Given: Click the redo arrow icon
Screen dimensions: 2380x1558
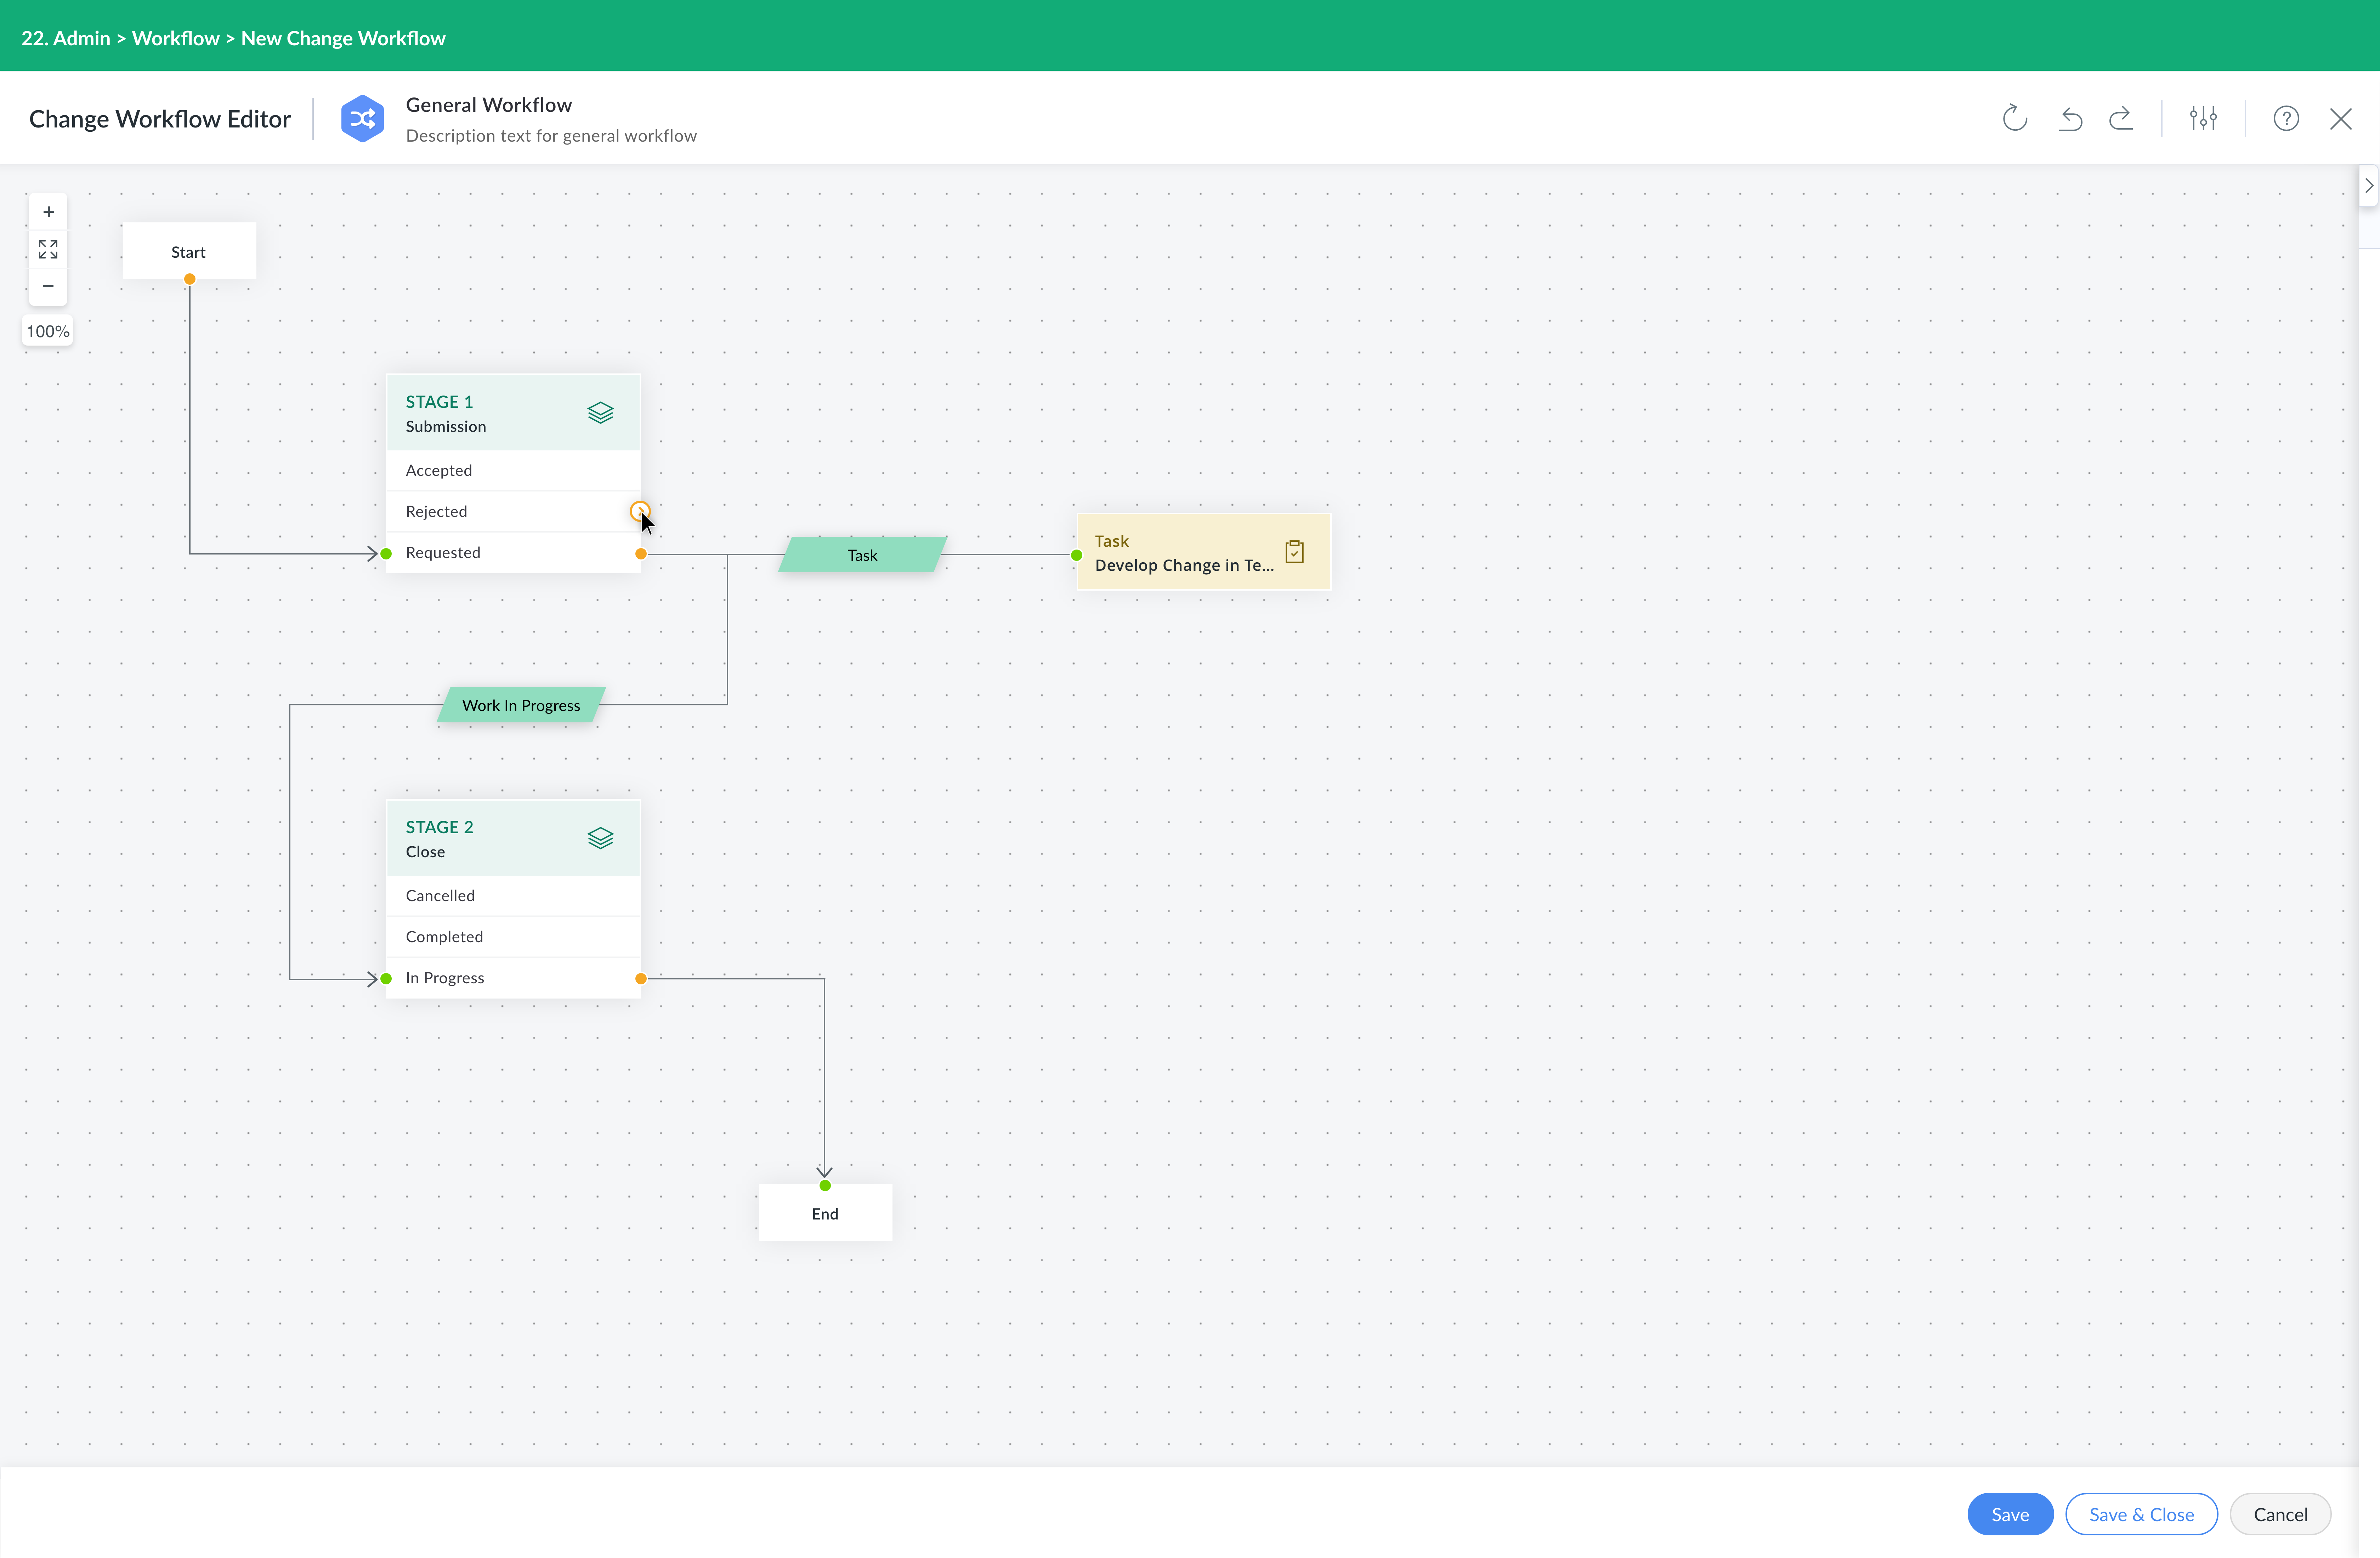Looking at the screenshot, I should click(x=2121, y=119).
